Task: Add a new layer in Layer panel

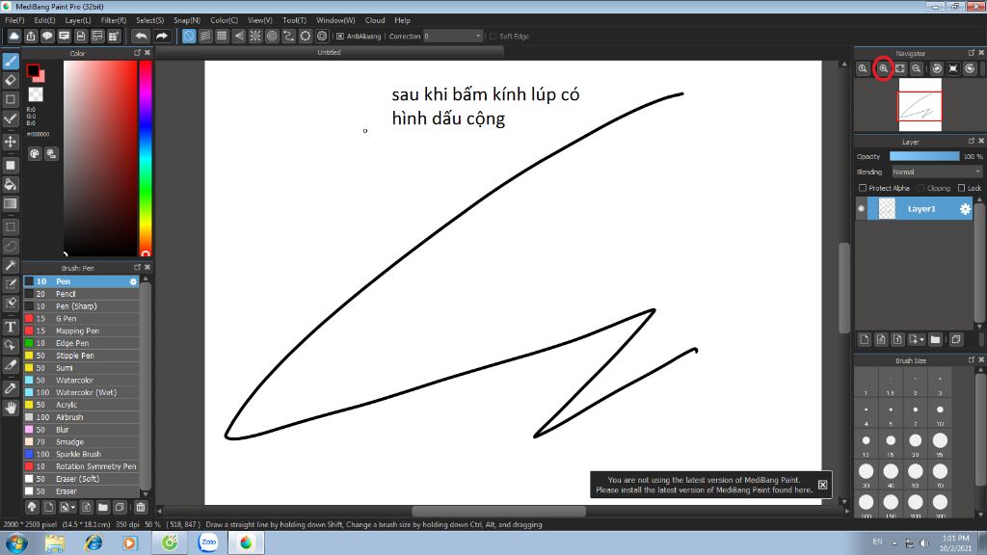Action: click(865, 340)
